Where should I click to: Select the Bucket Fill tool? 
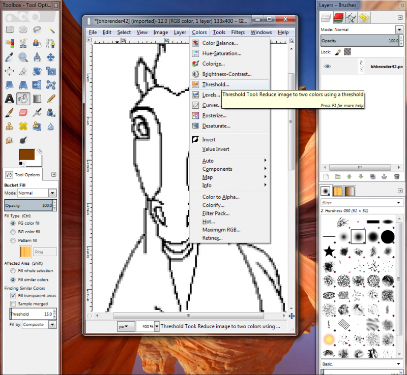[x=23, y=99]
